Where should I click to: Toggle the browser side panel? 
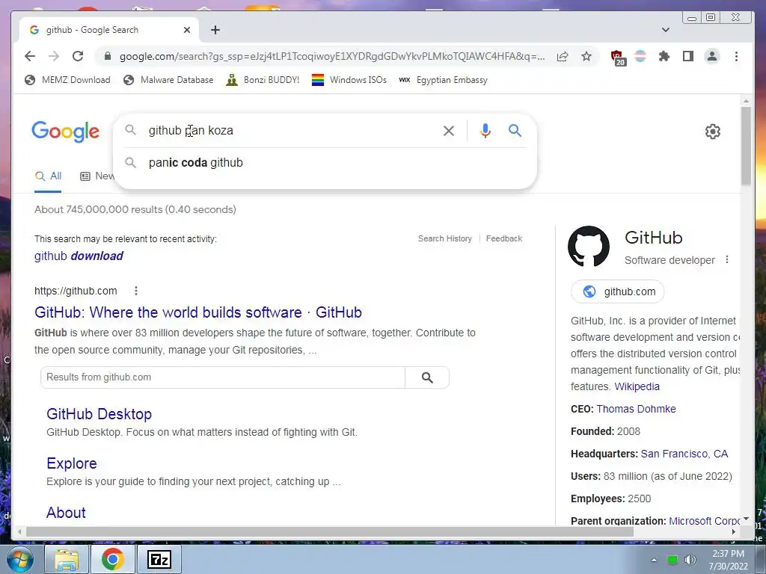coord(688,56)
